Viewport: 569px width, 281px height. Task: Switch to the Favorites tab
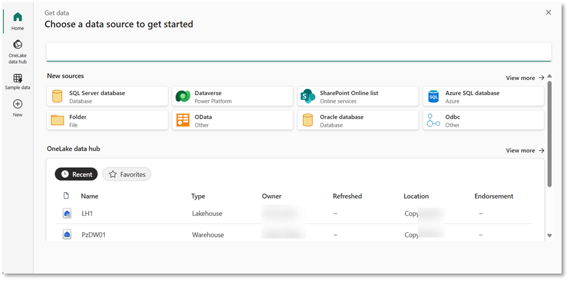point(127,174)
